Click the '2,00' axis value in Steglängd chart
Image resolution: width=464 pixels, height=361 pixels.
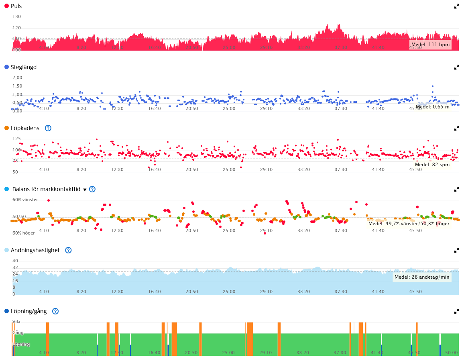(17, 78)
